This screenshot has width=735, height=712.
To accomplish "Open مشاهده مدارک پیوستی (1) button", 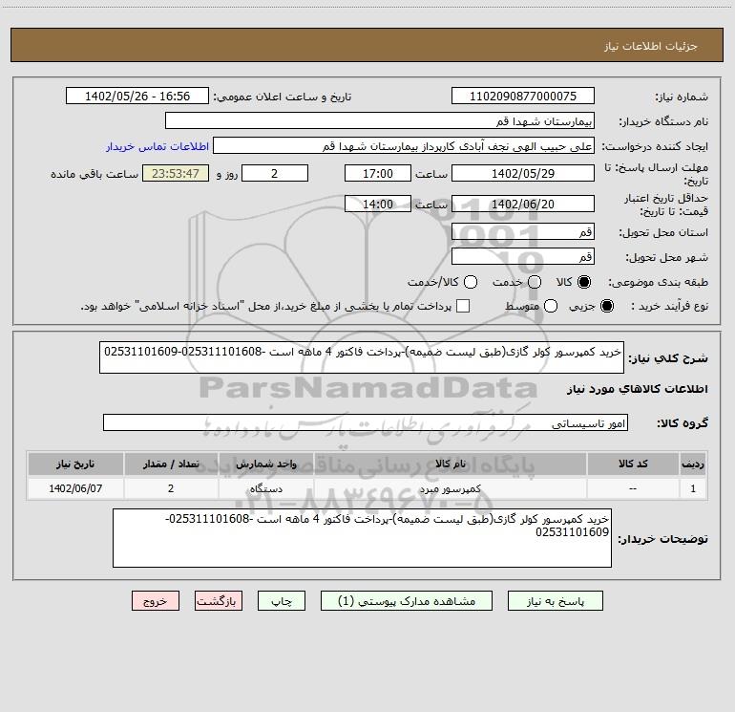I will click(x=407, y=601).
